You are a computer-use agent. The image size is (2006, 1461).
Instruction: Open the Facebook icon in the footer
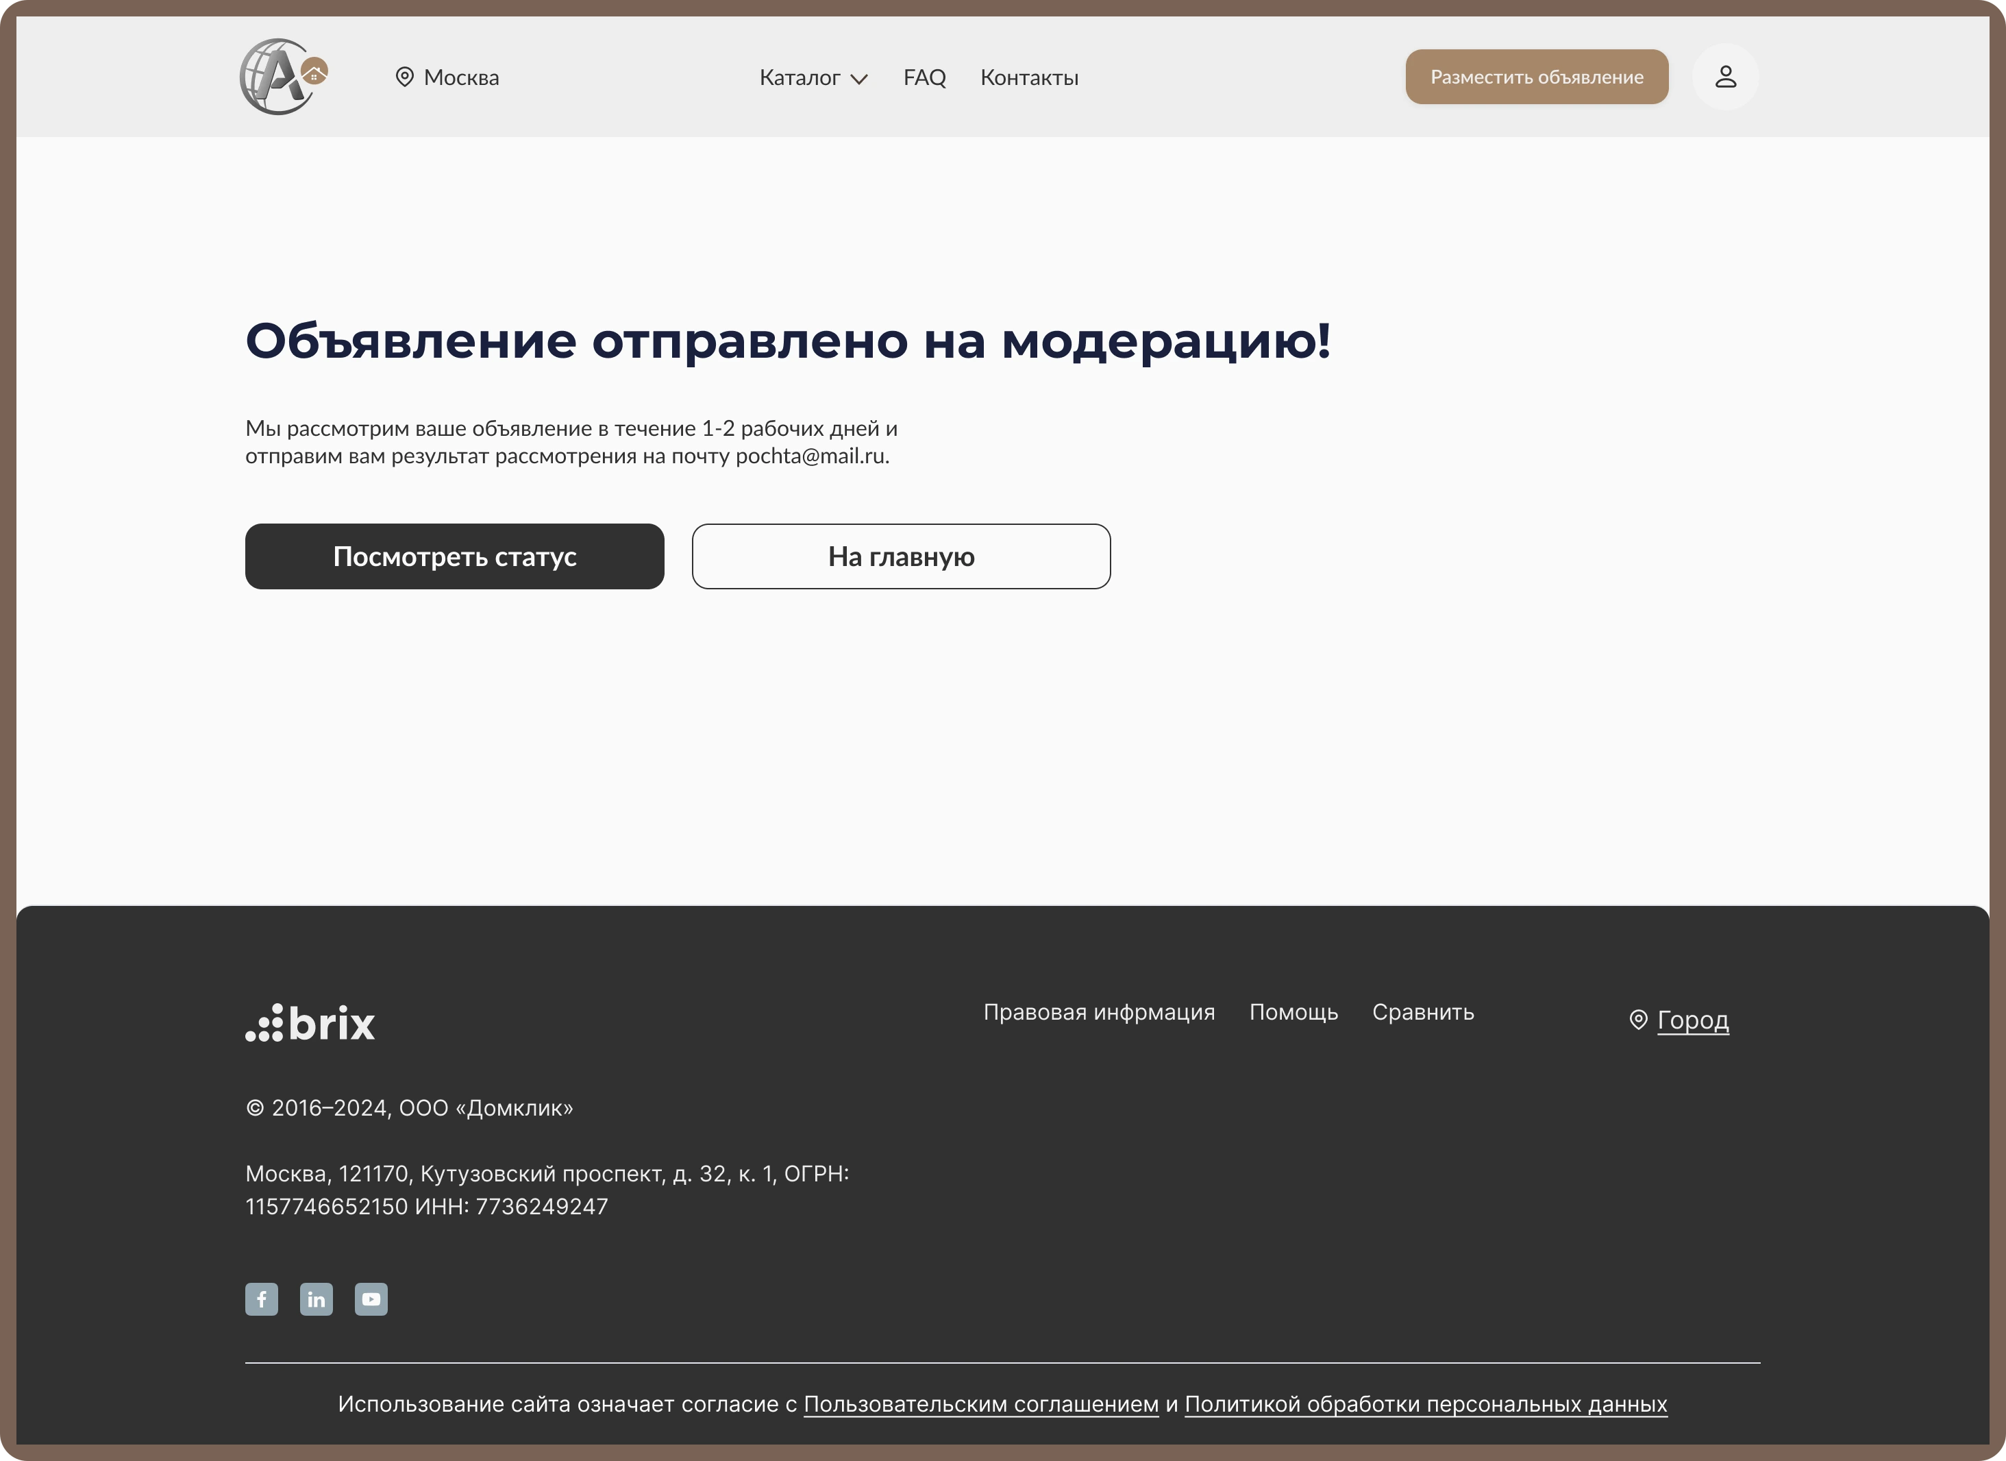(262, 1299)
